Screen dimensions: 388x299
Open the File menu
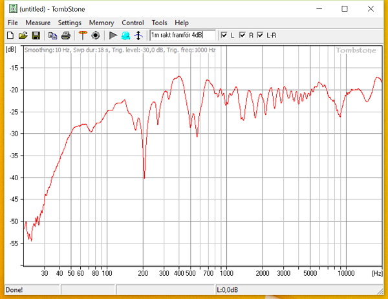point(13,23)
